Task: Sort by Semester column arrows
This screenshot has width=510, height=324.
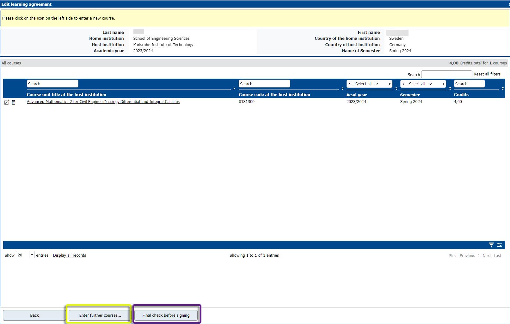Action: tap(450, 89)
